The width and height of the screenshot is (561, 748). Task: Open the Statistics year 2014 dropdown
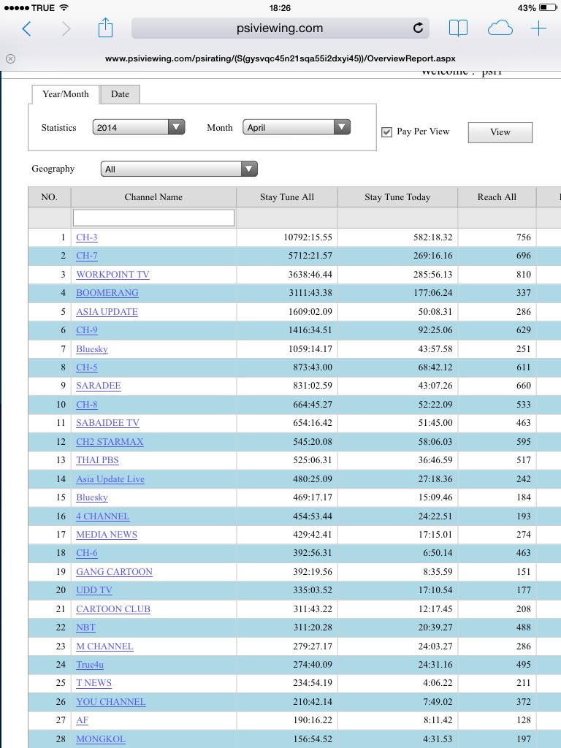[139, 127]
